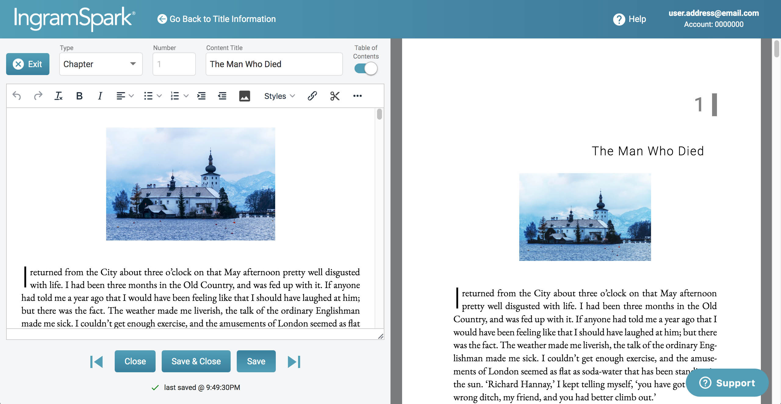Click the last saved status text

[202, 388]
